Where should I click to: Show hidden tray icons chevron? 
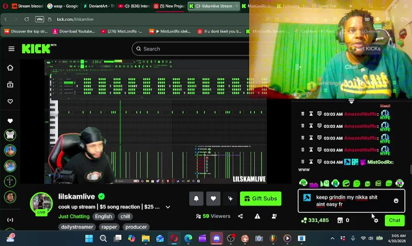332,238
